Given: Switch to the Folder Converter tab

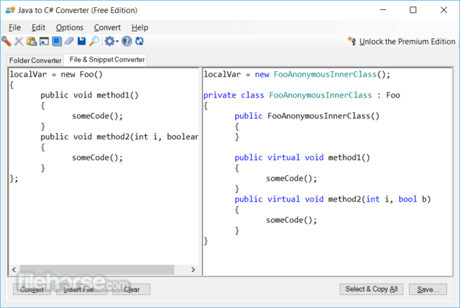Looking at the screenshot, I should 35,60.
